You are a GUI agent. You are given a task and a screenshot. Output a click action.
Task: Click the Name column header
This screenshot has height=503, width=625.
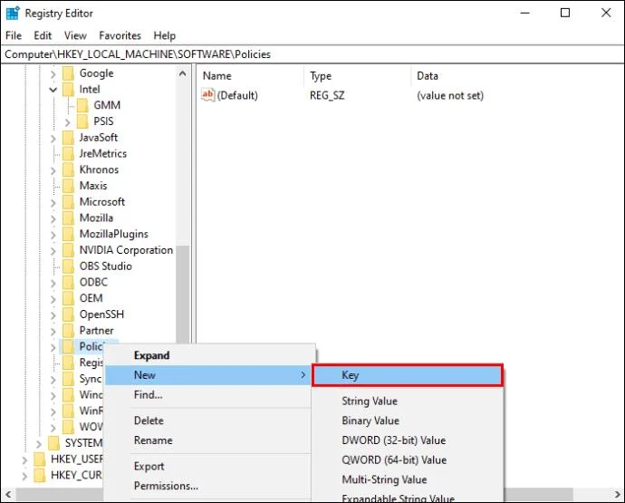point(251,76)
